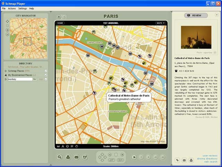Click the email envelope button below map

(77, 157)
